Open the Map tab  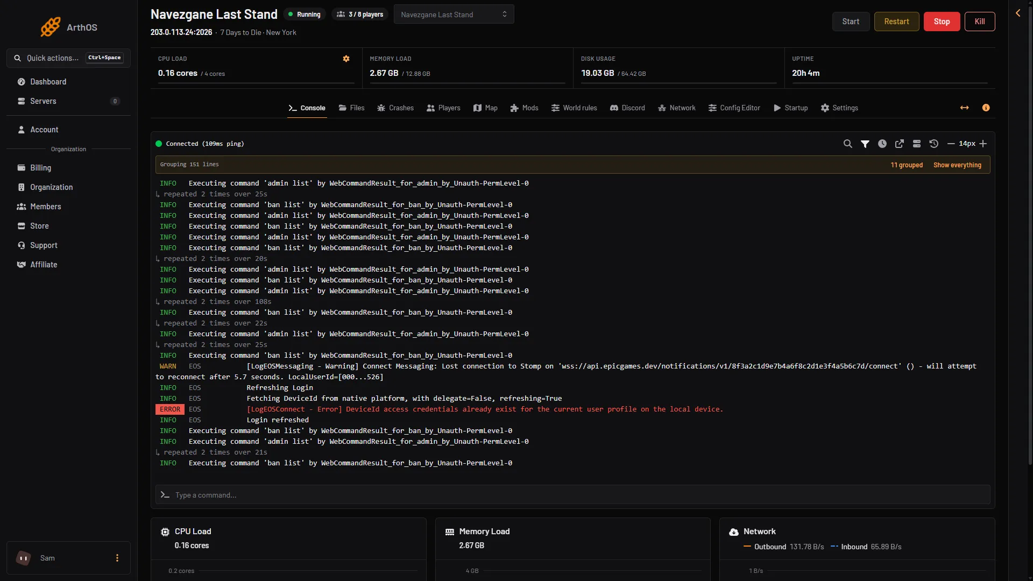(485, 108)
